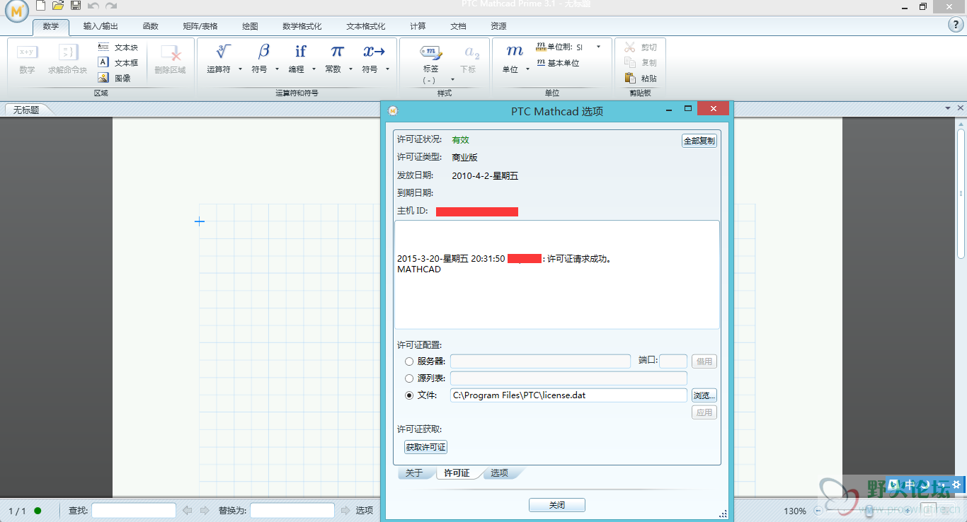Switch to 输入/输出 ribbon tab

click(101, 26)
